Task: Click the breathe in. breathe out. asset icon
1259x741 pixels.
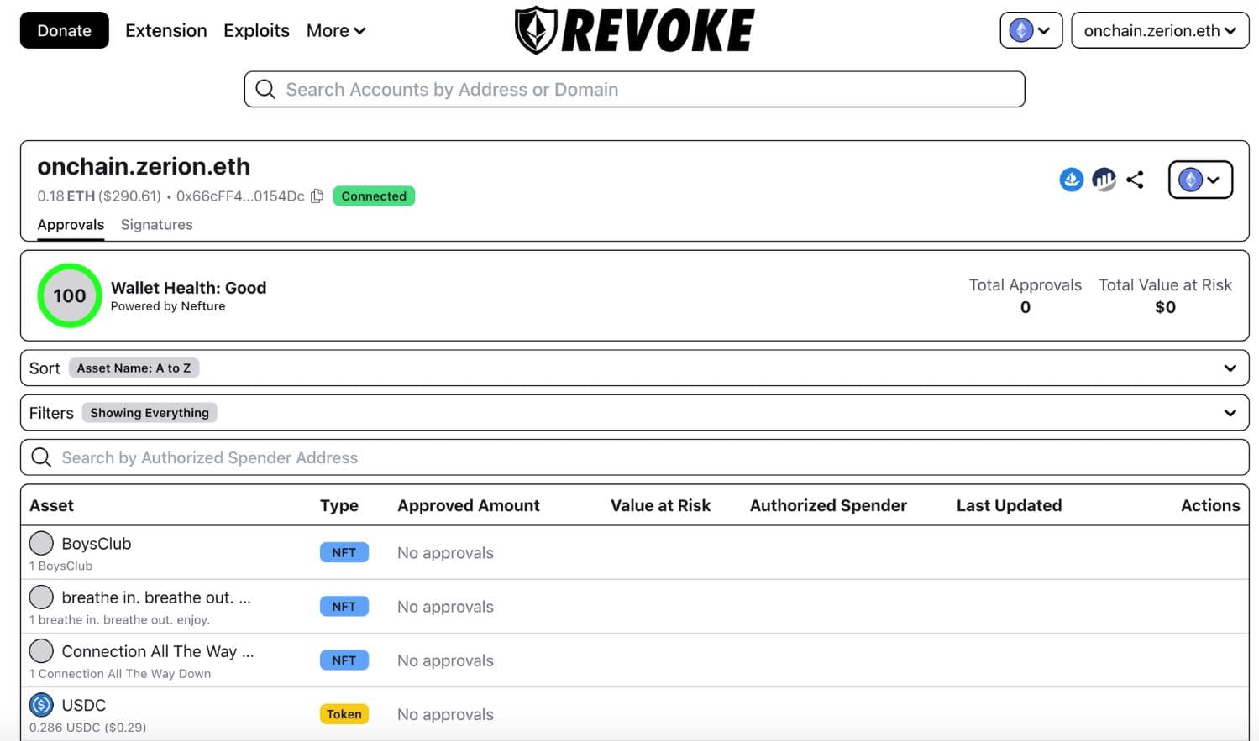Action: coord(41,597)
